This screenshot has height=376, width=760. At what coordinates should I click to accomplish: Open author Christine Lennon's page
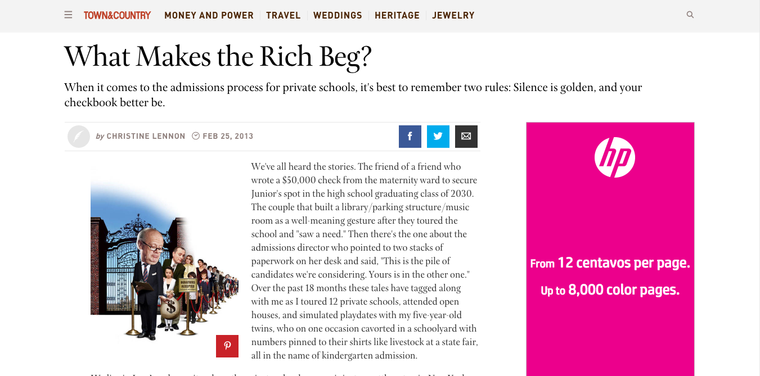coord(146,137)
